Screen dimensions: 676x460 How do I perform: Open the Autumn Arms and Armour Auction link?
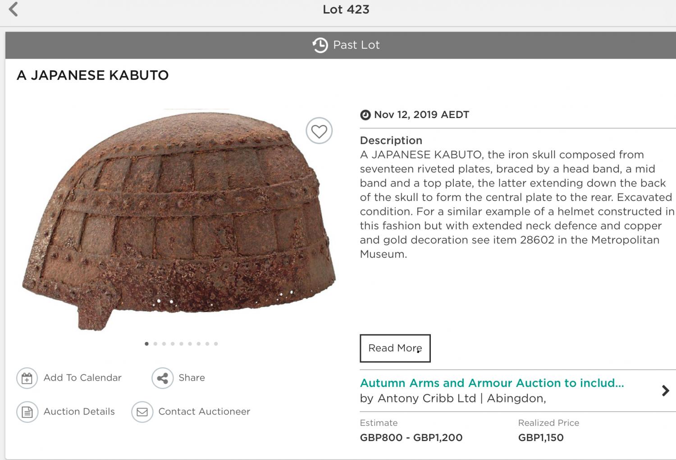pos(492,383)
